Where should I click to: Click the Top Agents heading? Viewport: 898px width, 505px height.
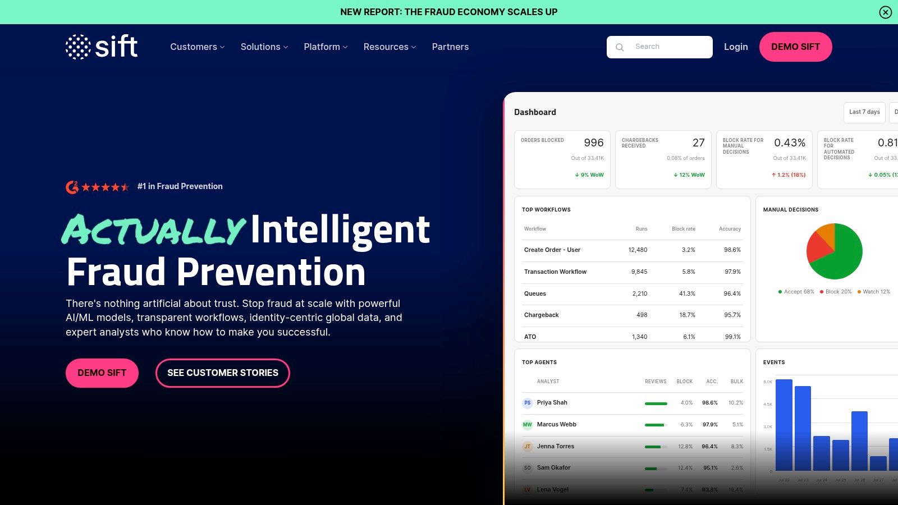click(x=539, y=362)
